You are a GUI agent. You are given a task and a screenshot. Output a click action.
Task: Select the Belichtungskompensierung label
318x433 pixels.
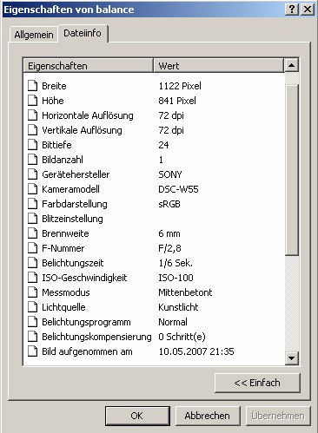point(96,337)
